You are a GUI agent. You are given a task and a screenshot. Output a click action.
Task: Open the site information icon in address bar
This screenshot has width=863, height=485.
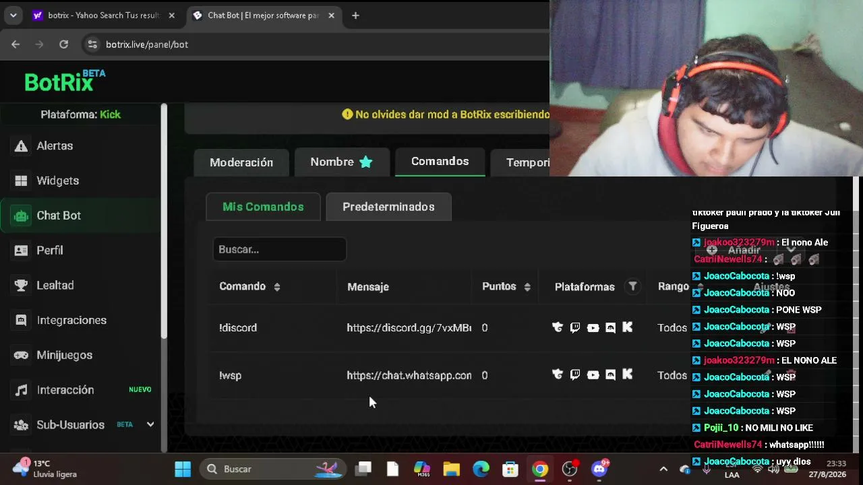click(92, 44)
